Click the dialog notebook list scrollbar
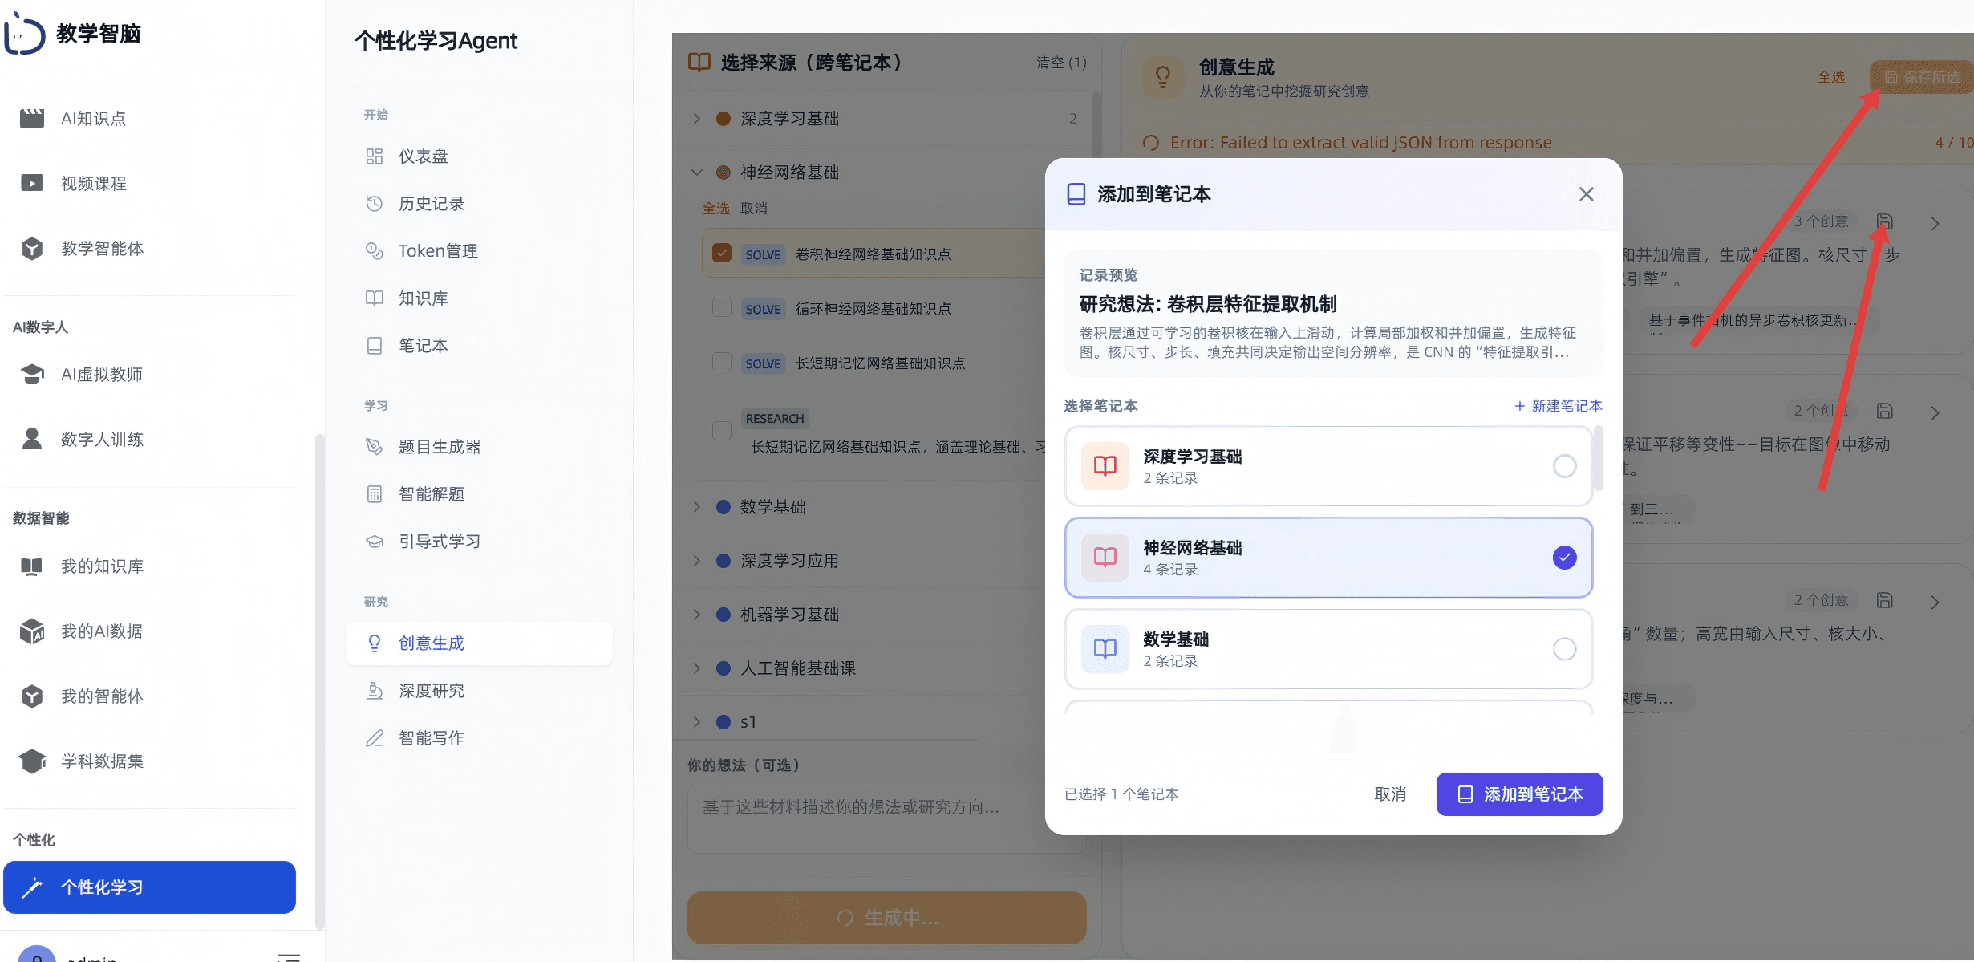Screen dimensions: 1974x962 coord(1598,458)
